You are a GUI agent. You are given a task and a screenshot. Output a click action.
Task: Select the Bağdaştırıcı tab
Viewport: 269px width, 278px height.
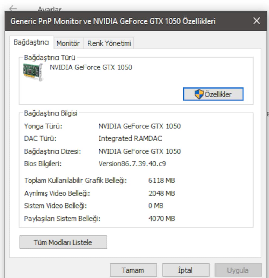(31, 42)
